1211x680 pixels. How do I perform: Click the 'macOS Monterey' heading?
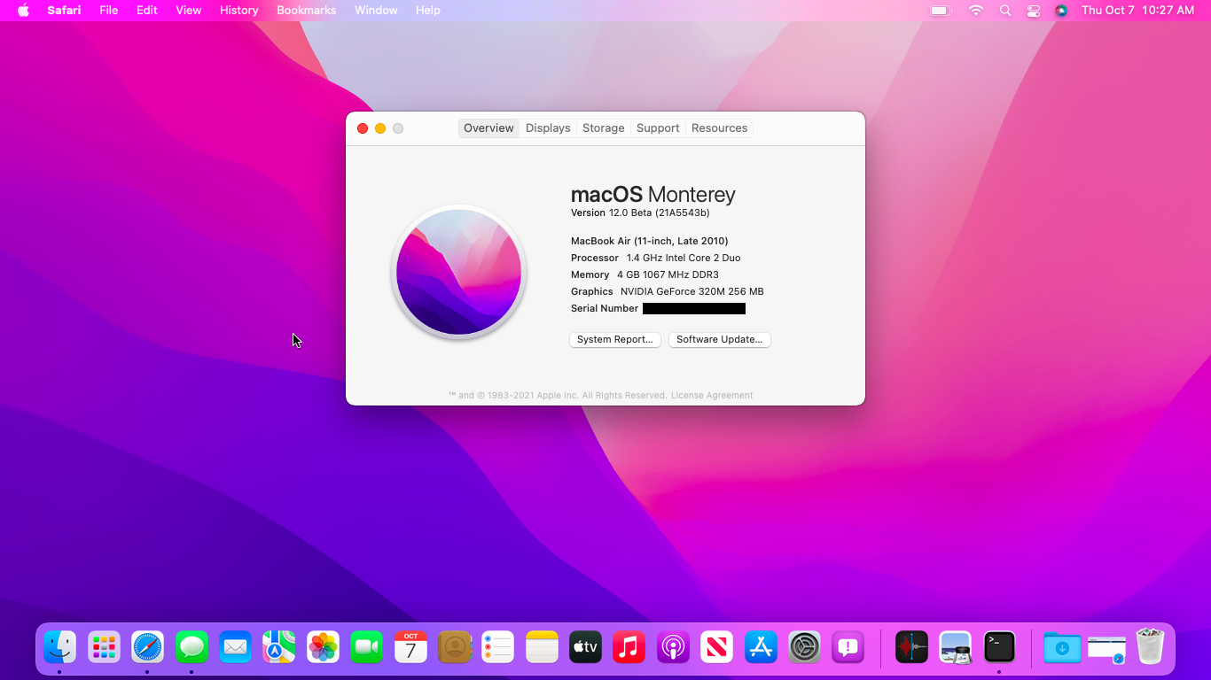(x=653, y=195)
